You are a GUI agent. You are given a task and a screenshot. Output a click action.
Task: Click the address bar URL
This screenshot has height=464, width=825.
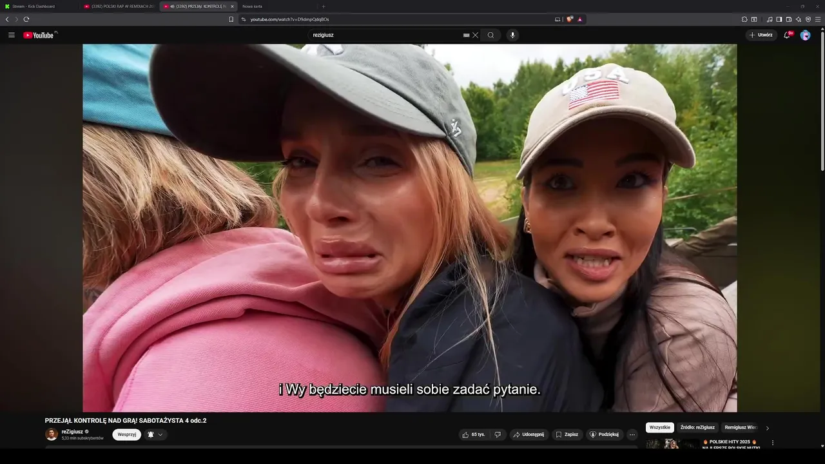(289, 19)
